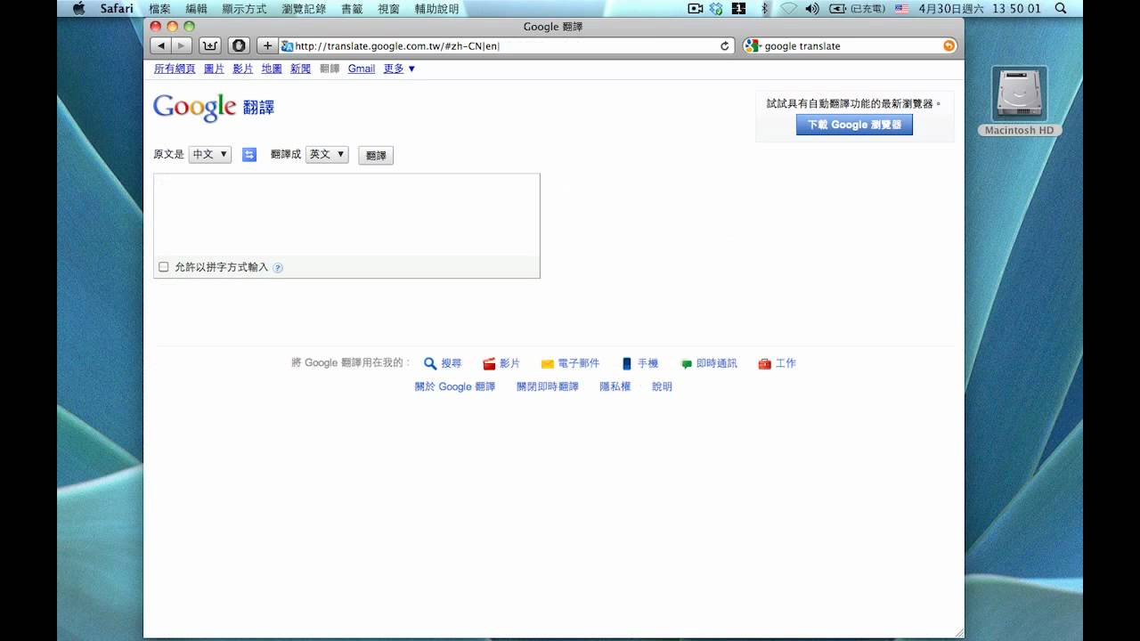The width and height of the screenshot is (1140, 641).
Task: Expand the 更多 dropdown in Google bar
Action: (399, 69)
